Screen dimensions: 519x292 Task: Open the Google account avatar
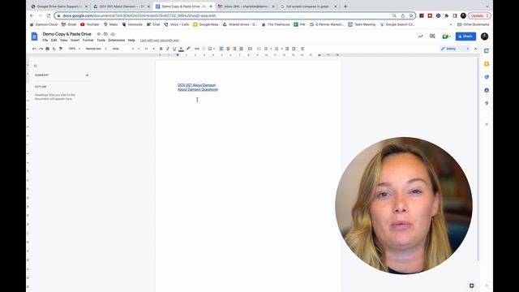pos(484,36)
